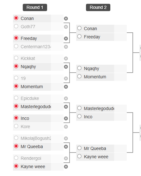Select Rendergoi radio button
The width and height of the screenshot is (141, 176).
pyautogui.click(x=16, y=158)
